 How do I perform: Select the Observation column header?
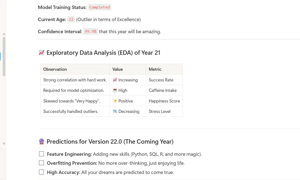(x=55, y=69)
